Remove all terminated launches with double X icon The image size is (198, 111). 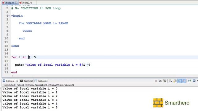click(x=165, y=81)
